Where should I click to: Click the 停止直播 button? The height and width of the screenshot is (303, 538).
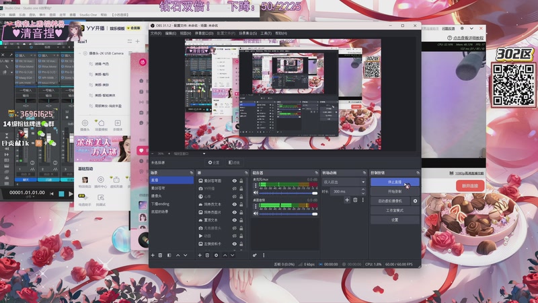[395, 182]
